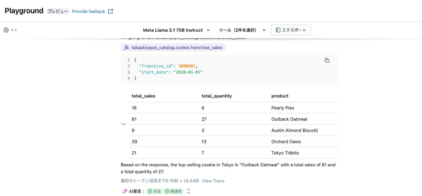Click the 安全 check badge
Image resolution: width=422 pixels, height=196 pixels.
coord(155,191)
